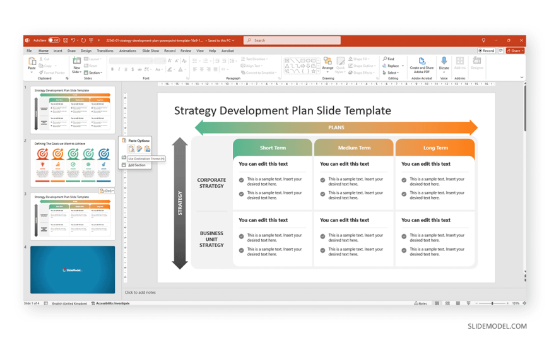The width and height of the screenshot is (549, 340).
Task: Switch to the Draw tab
Action: coord(71,50)
